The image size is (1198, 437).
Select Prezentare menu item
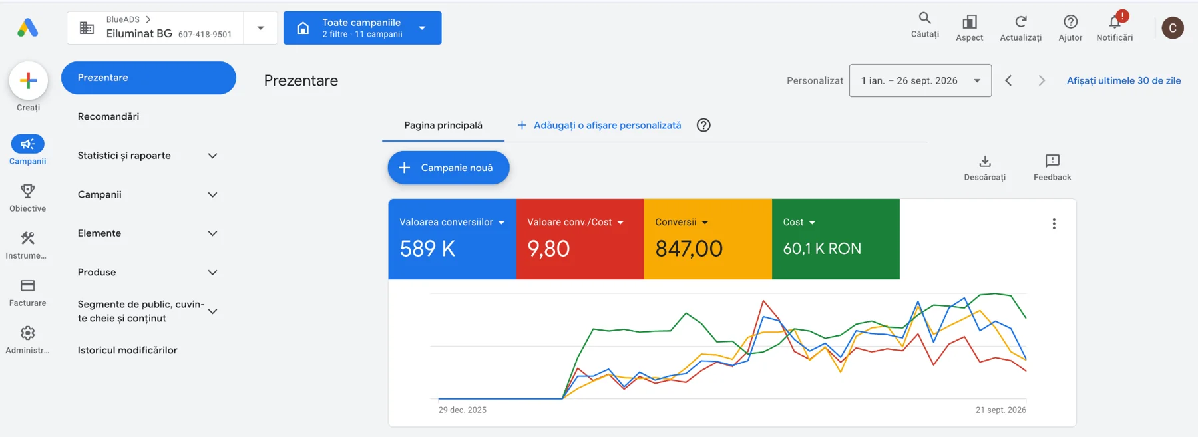click(x=148, y=78)
